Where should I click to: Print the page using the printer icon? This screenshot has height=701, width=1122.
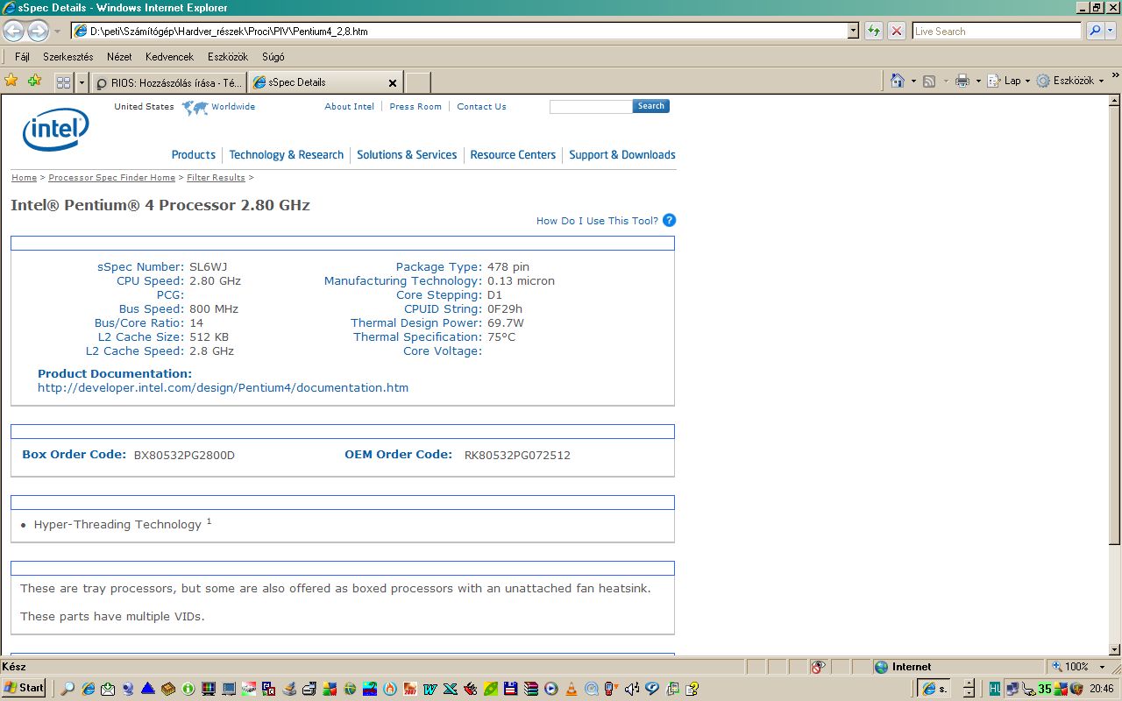tap(962, 81)
